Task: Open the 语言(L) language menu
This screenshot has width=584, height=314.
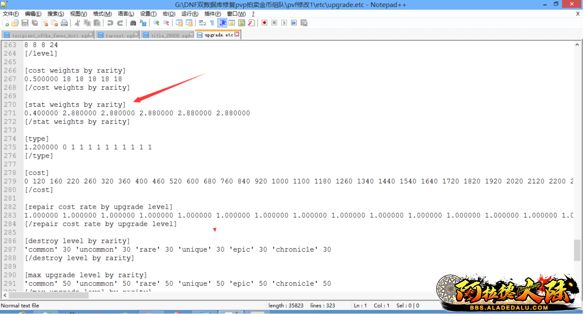Action: point(126,14)
